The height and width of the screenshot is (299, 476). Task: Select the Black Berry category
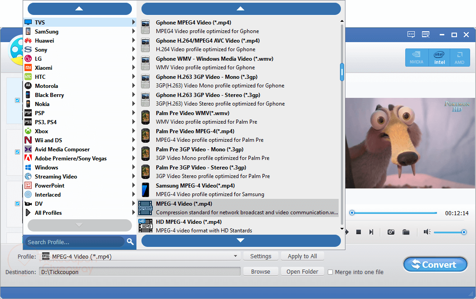point(80,95)
